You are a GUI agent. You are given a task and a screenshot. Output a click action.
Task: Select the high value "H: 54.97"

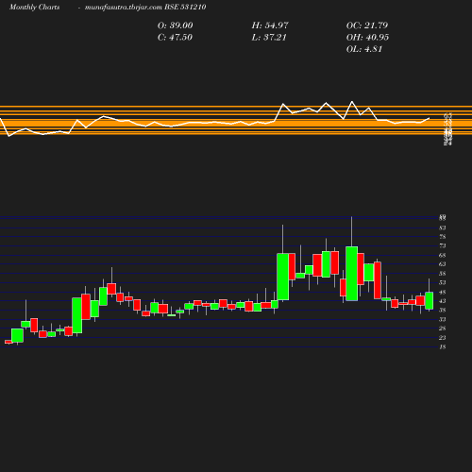(270, 25)
